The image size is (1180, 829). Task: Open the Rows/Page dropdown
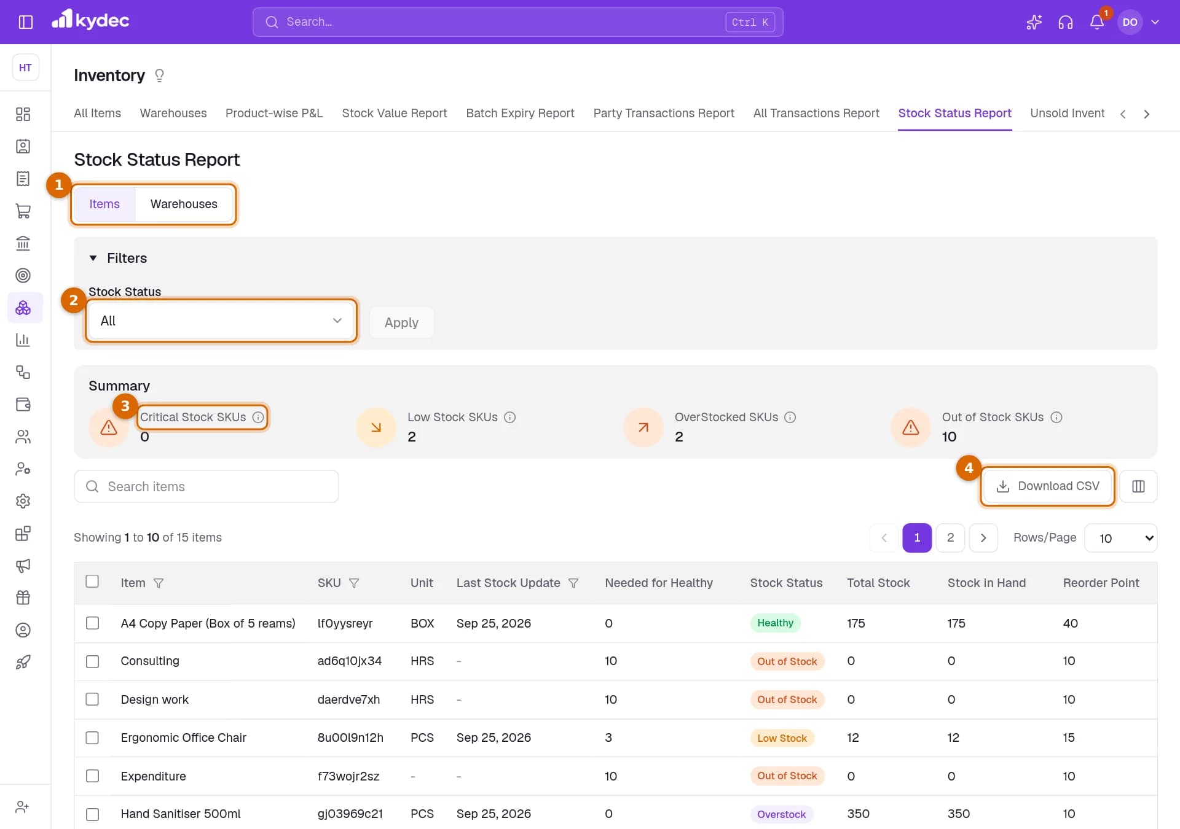1121,538
